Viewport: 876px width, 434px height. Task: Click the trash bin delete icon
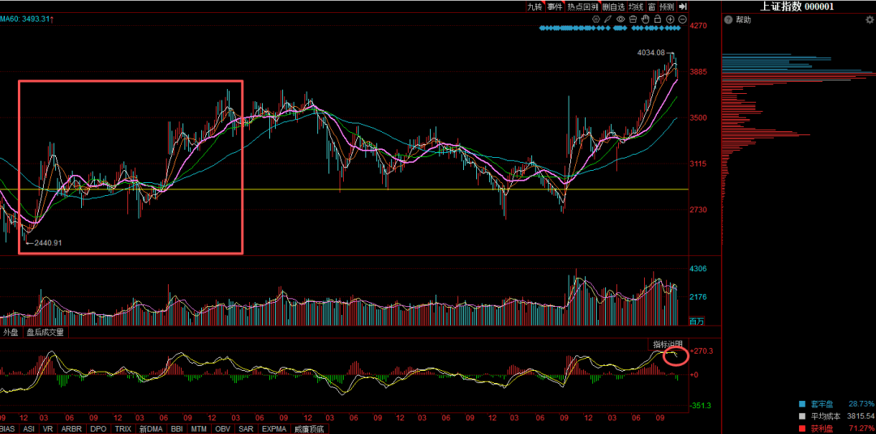pyautogui.click(x=633, y=19)
